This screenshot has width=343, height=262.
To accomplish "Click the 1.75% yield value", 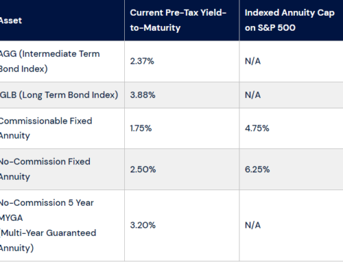I will (141, 128).
